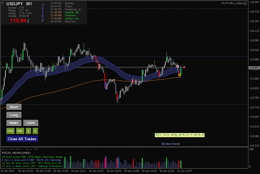Click the yellow circle marker on chart

(180, 75)
